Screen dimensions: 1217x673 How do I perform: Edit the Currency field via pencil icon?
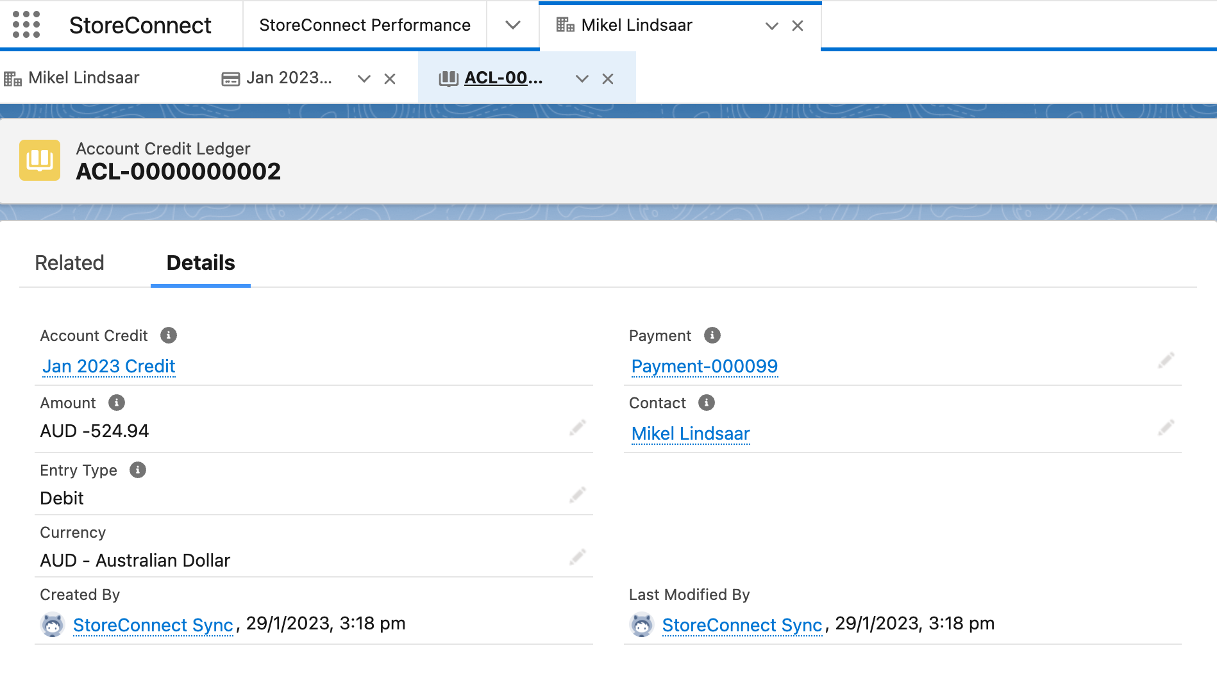pos(576,557)
